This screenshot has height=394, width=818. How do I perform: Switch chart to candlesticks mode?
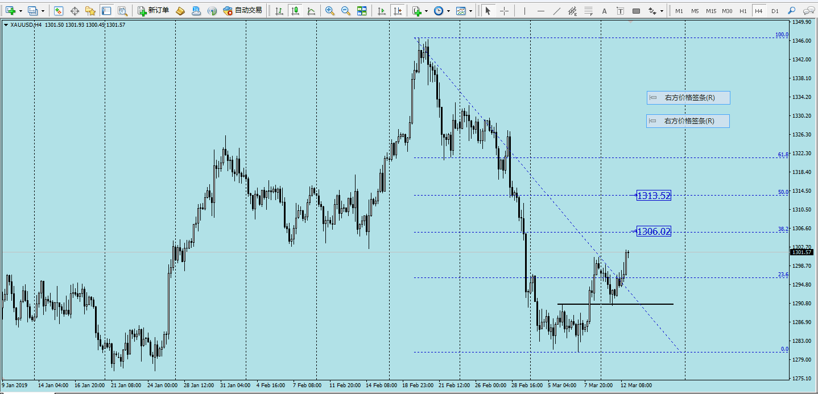pyautogui.click(x=295, y=11)
